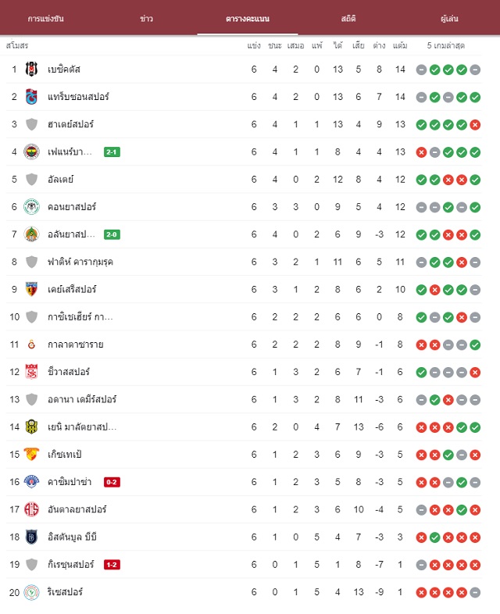
Task: Click the red 0-2 score badge
Action: pos(112,482)
